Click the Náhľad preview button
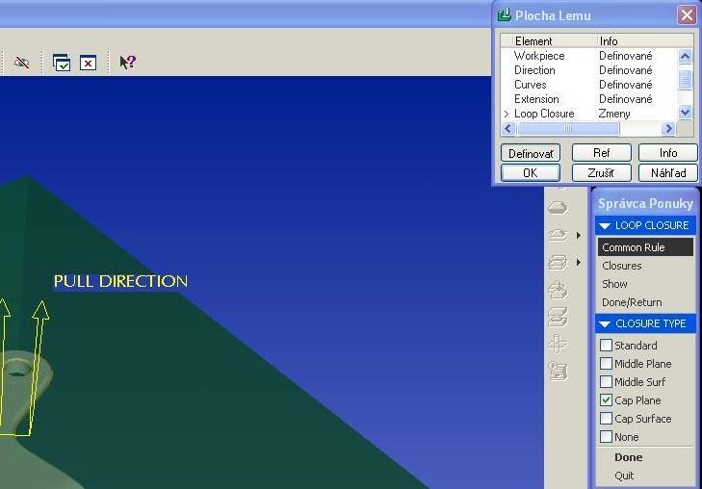The height and width of the screenshot is (489, 702). pos(668,172)
